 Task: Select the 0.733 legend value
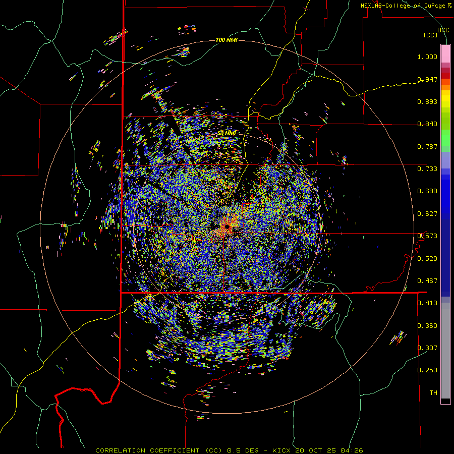(427, 169)
